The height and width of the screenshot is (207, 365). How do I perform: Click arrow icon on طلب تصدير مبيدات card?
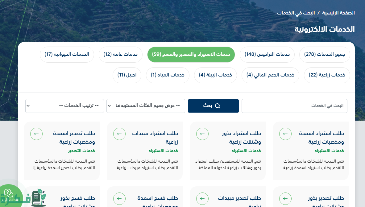click(202, 199)
